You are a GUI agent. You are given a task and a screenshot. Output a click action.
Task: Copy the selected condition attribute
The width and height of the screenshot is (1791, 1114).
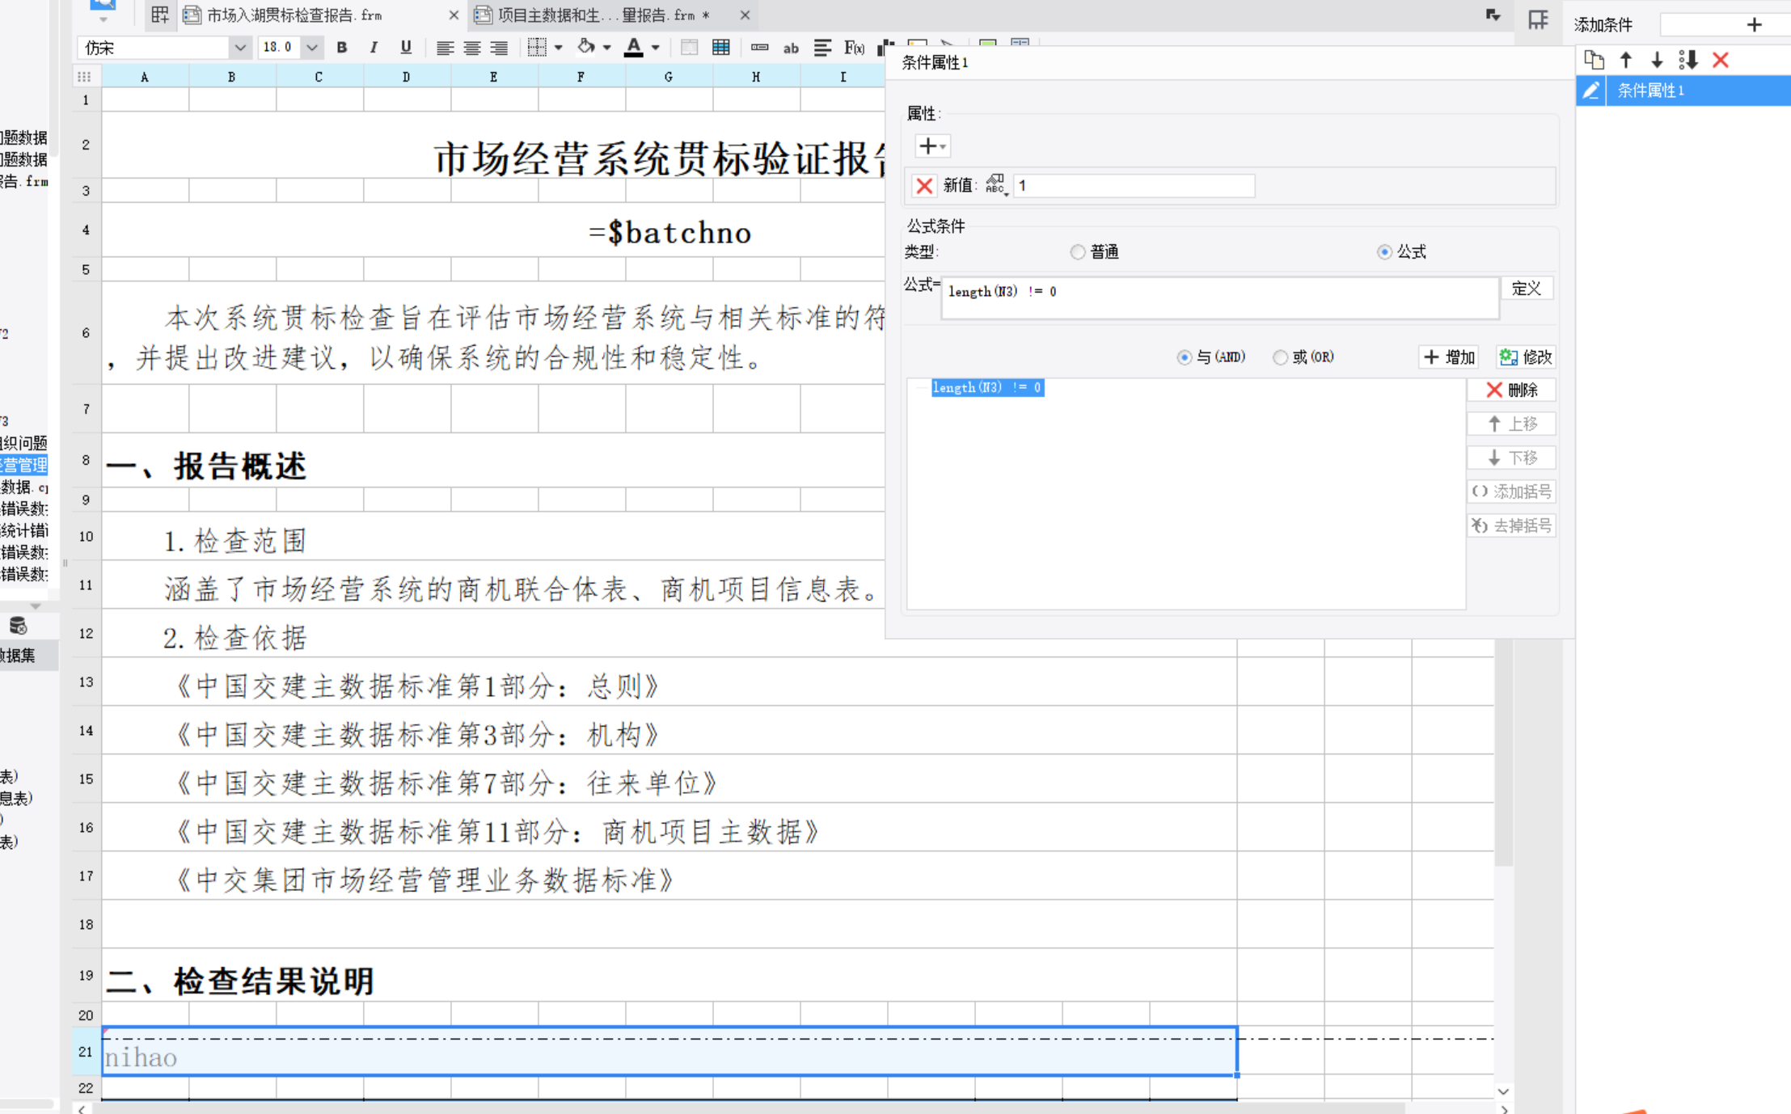click(1594, 60)
